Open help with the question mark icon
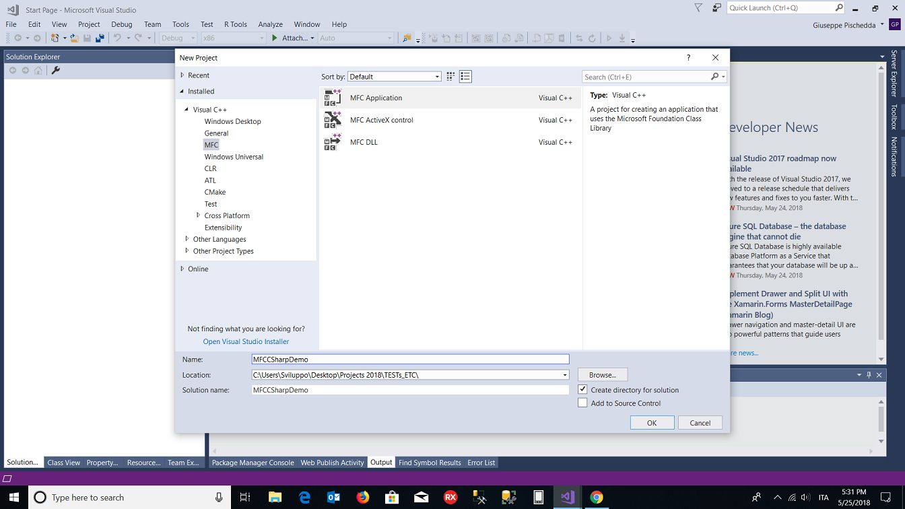Viewport: 905px width, 509px height. pyautogui.click(x=688, y=58)
